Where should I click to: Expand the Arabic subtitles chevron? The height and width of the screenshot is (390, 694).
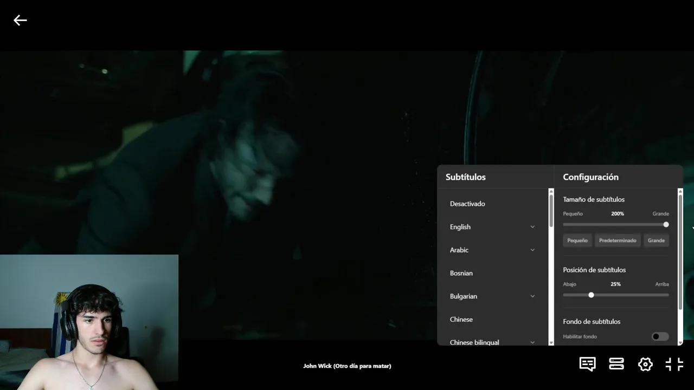coord(532,250)
